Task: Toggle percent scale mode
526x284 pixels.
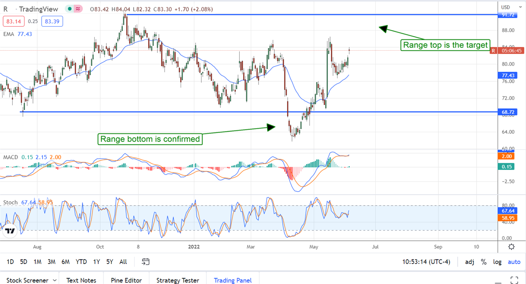Action: point(484,262)
